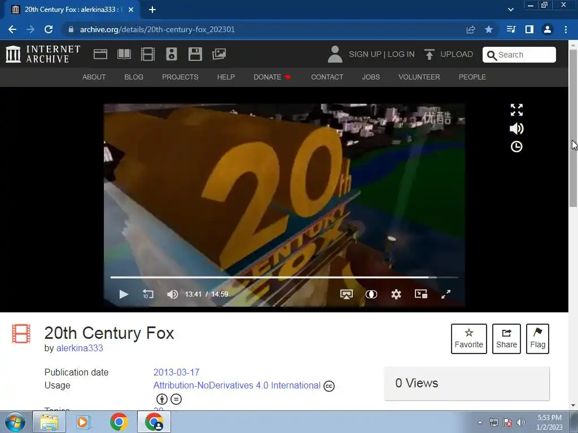
Task: Open the Audio speaker icon
Action: pyautogui.click(x=172, y=54)
